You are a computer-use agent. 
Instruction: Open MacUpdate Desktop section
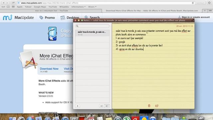click(70, 18)
